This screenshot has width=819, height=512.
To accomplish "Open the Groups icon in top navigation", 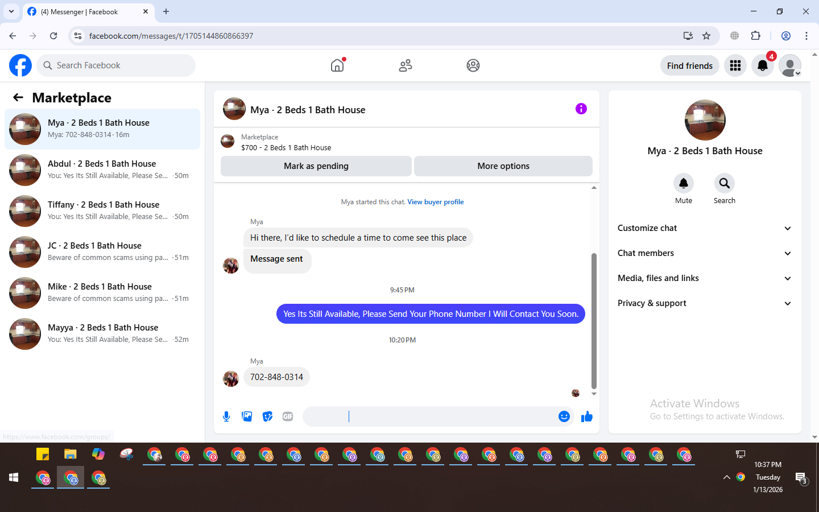I will click(x=473, y=65).
